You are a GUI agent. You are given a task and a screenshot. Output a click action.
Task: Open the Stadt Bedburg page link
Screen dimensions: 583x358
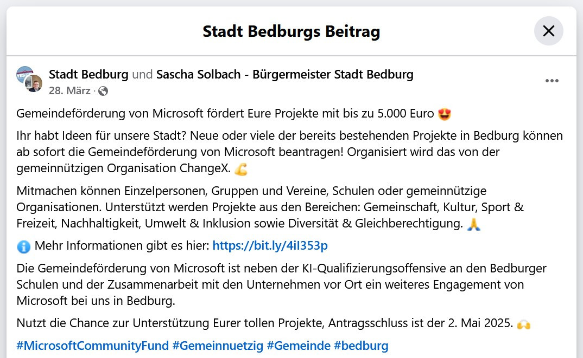tap(88, 75)
